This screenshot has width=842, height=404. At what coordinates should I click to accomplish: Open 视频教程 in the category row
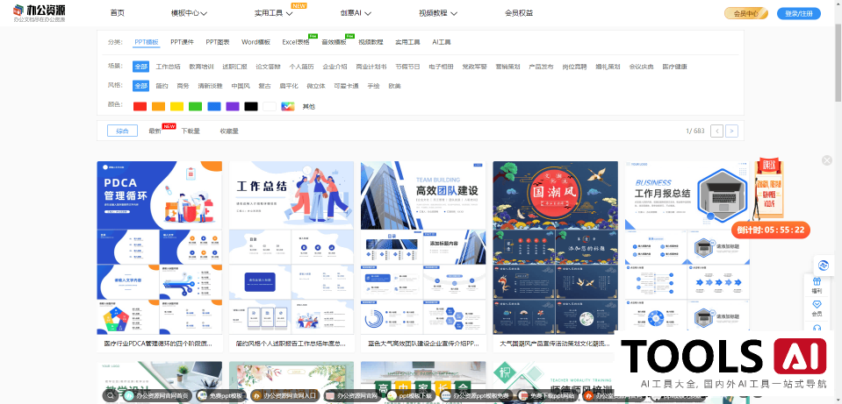371,42
